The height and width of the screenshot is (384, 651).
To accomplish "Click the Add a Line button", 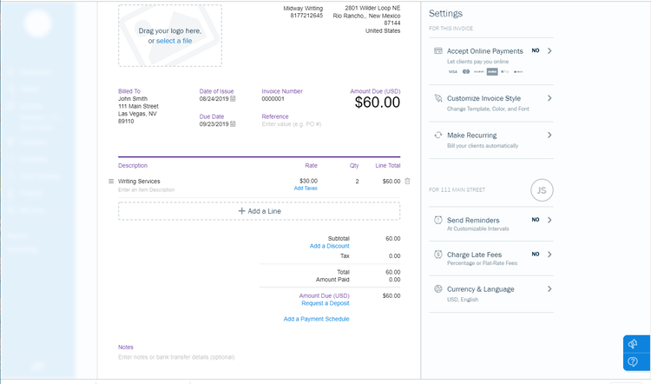I will pos(259,211).
